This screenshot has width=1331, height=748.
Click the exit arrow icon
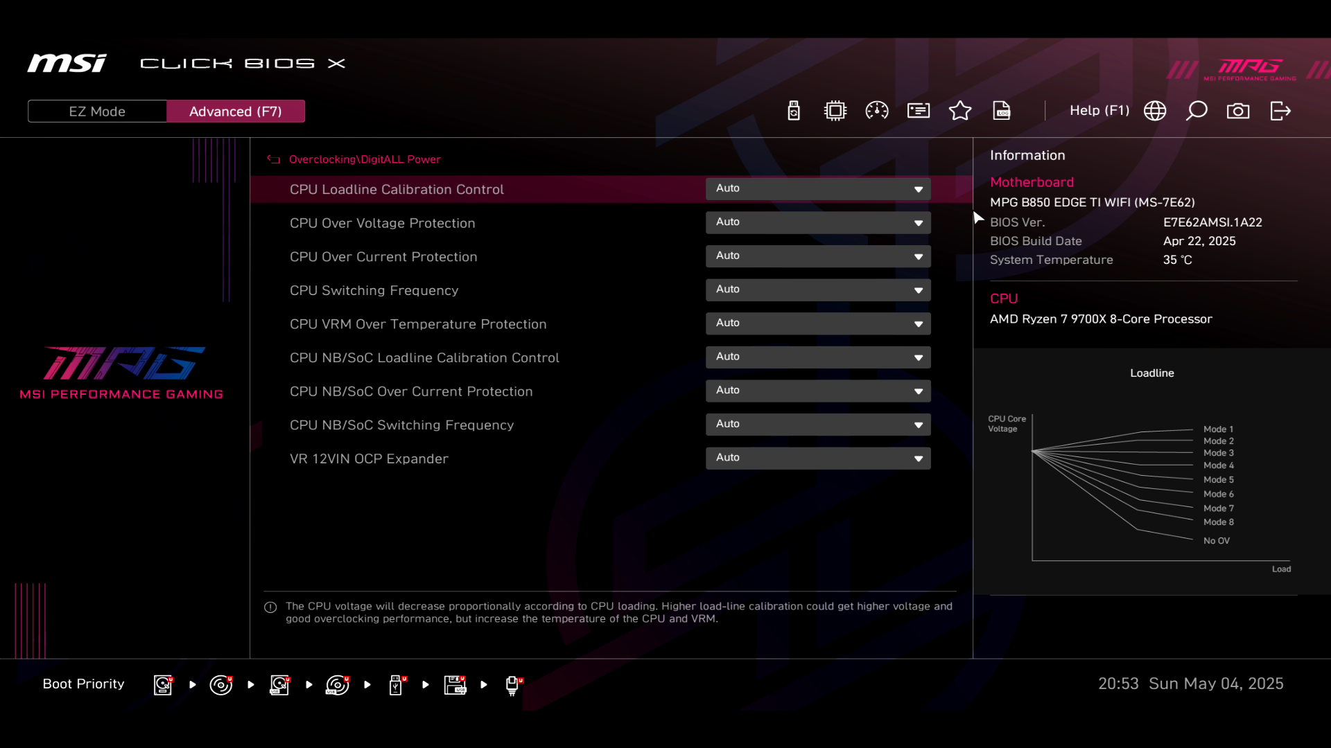tap(1280, 111)
